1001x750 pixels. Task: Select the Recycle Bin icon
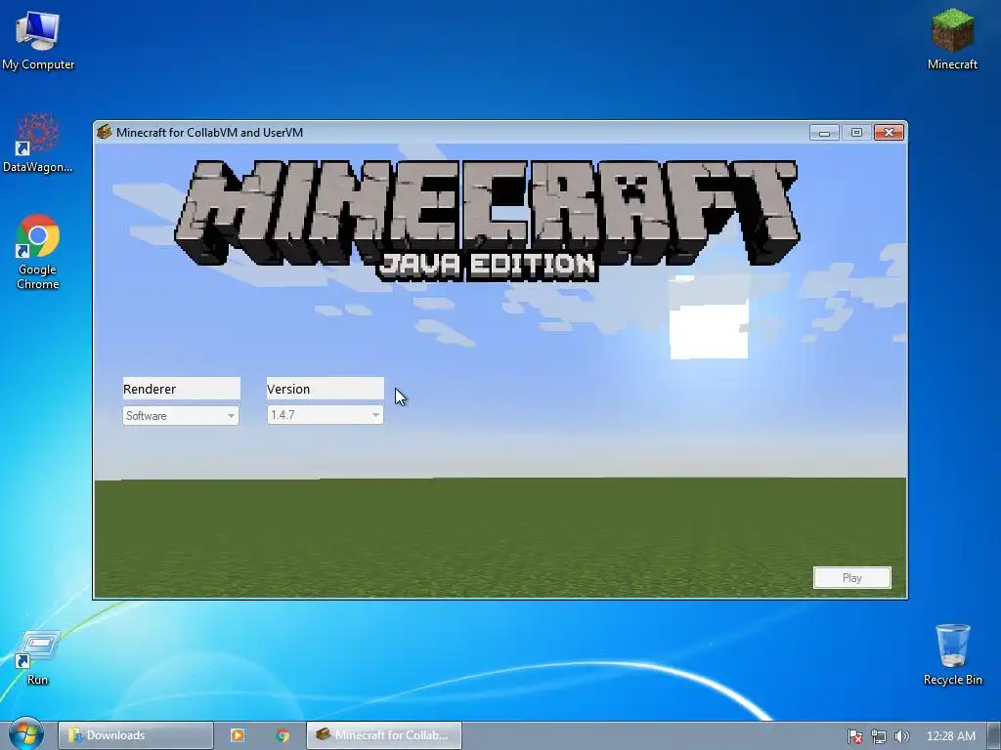(x=952, y=654)
